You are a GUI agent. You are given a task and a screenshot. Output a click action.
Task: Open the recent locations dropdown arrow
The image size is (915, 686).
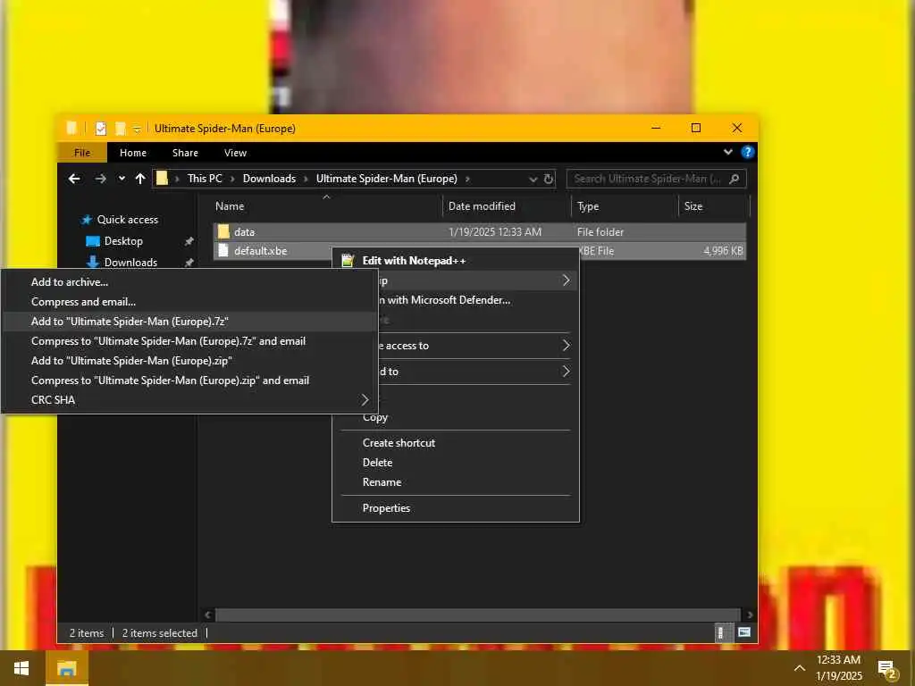pyautogui.click(x=122, y=179)
